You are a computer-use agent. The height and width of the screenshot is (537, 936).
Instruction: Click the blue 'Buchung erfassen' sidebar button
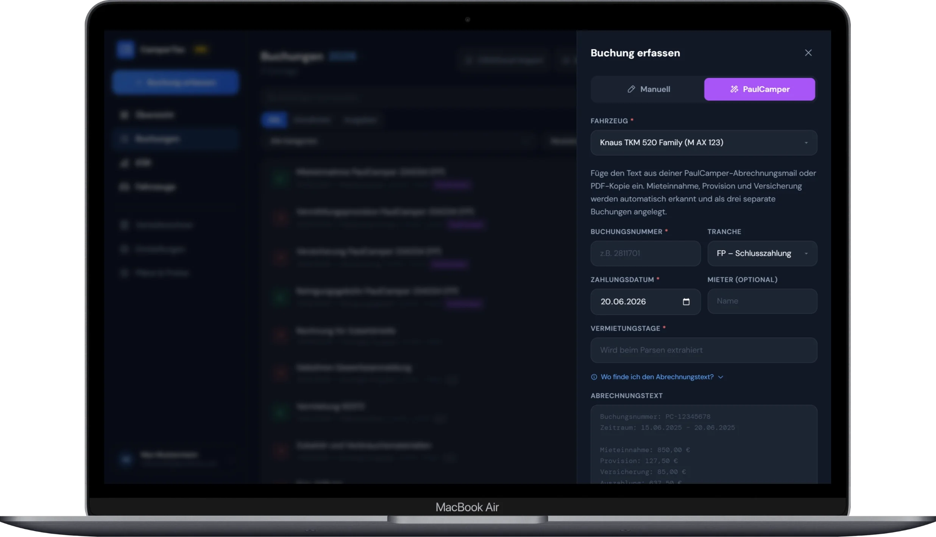point(175,82)
